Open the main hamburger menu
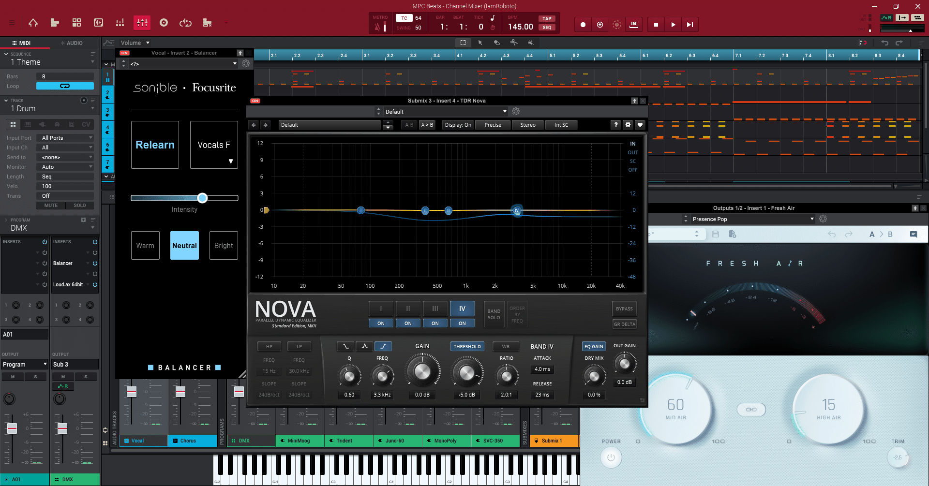Viewport: 929px width, 486px height. [12, 23]
